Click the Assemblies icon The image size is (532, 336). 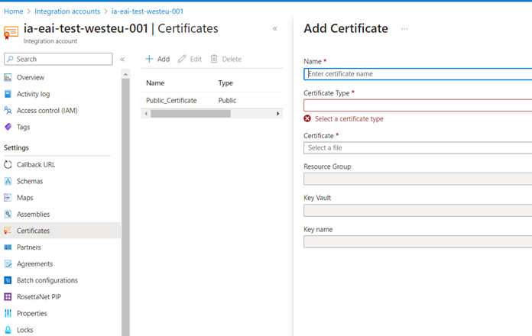click(x=8, y=214)
